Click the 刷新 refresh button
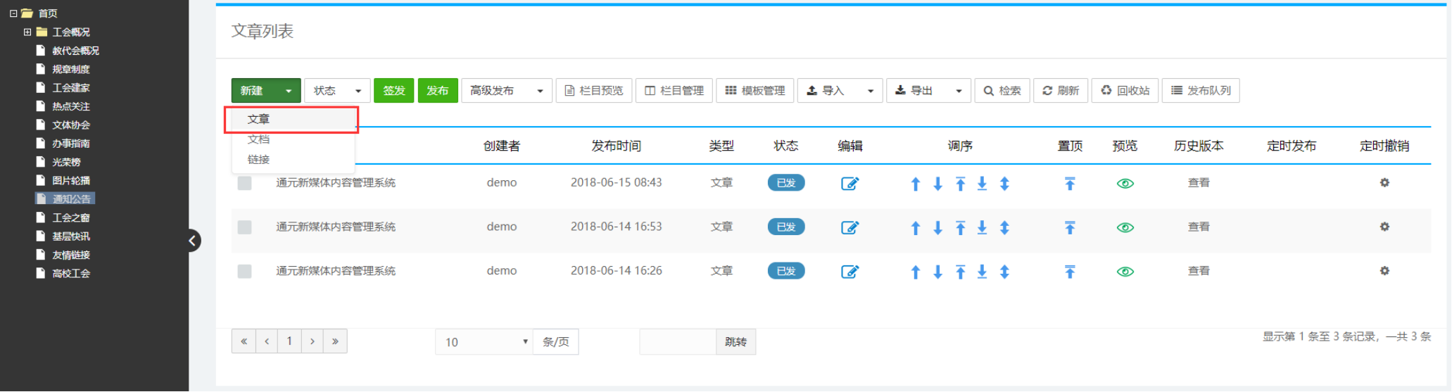1452x392 pixels. (x=1060, y=91)
